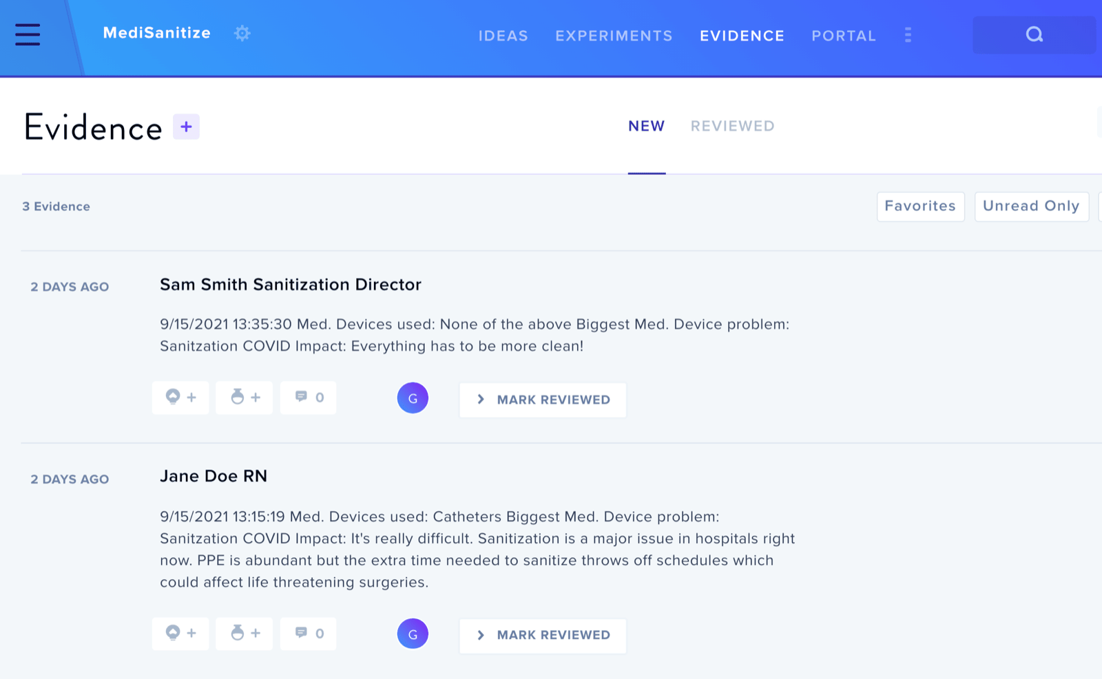This screenshot has width=1102, height=679.
Task: Select the New evidence tab
Action: pyautogui.click(x=647, y=127)
